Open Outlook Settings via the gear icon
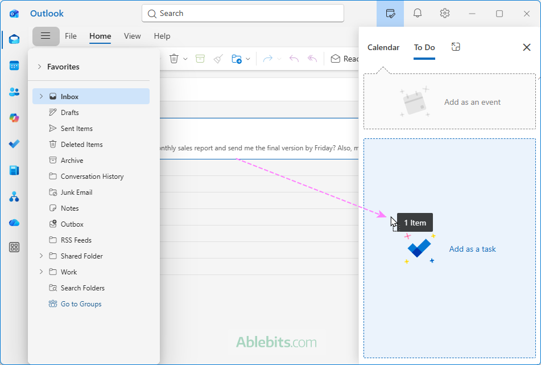The height and width of the screenshot is (365, 541). 444,13
